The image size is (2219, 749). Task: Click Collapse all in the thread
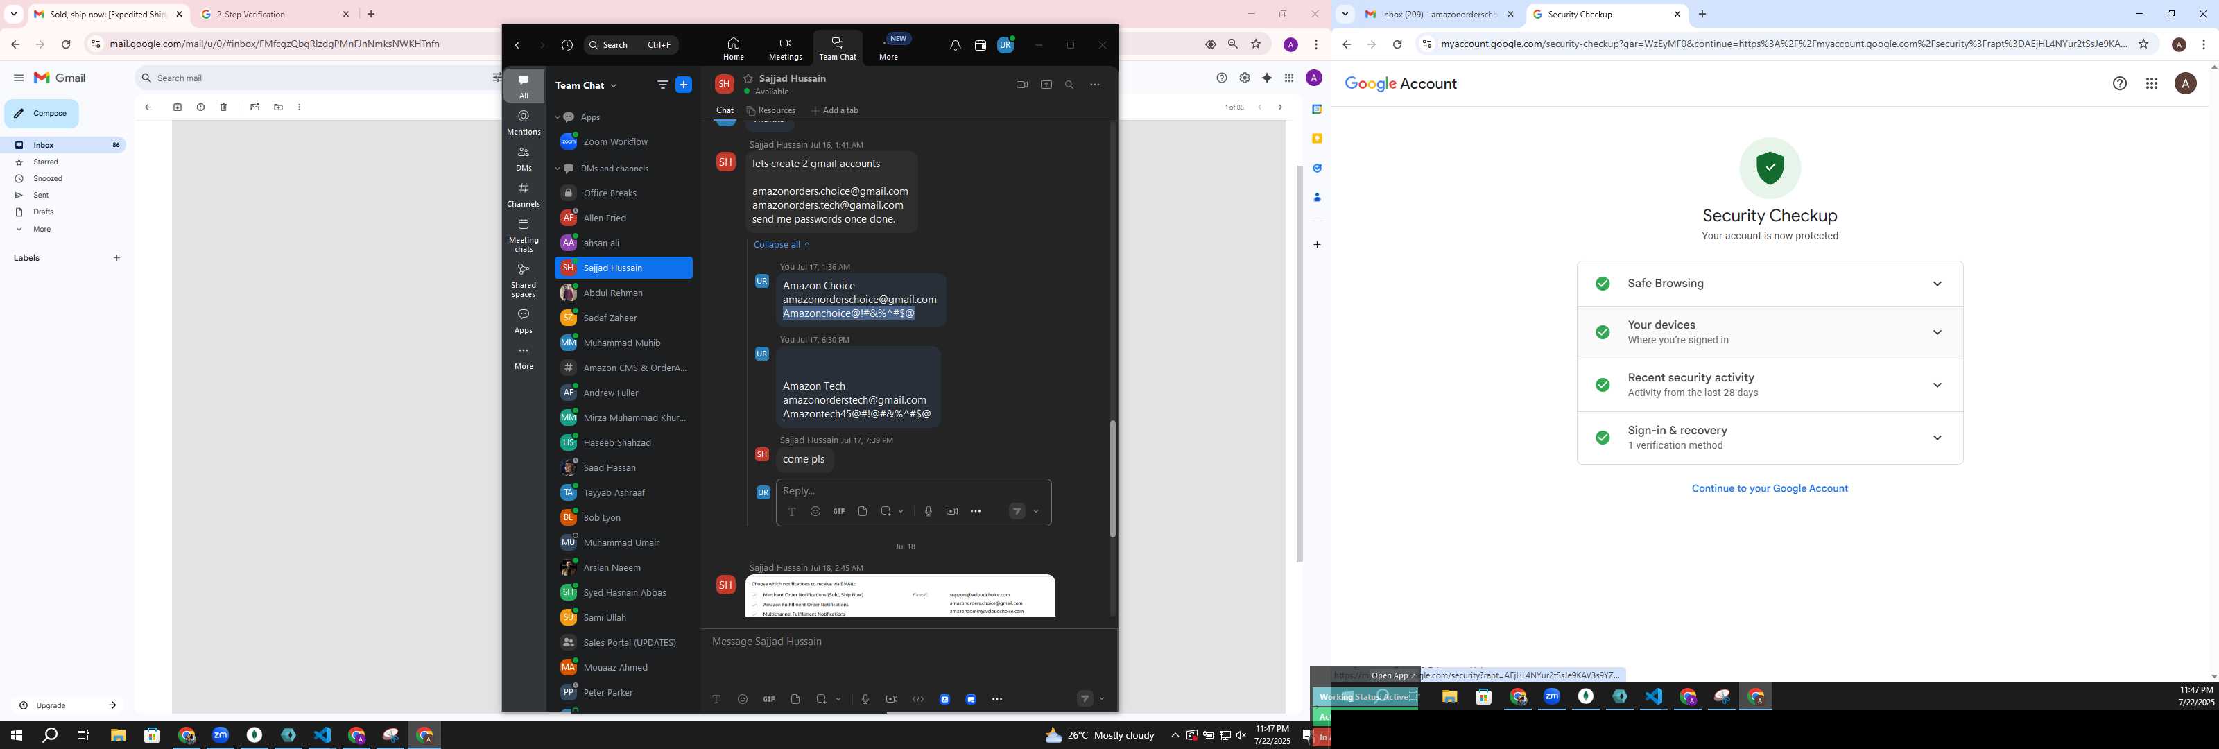coord(782,245)
